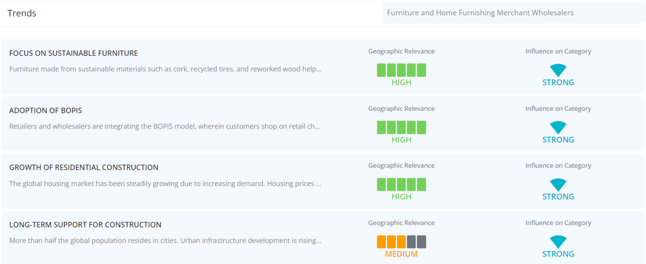Select the Trends section heading

[21, 13]
